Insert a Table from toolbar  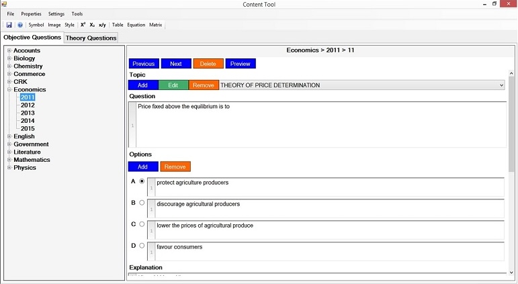118,25
